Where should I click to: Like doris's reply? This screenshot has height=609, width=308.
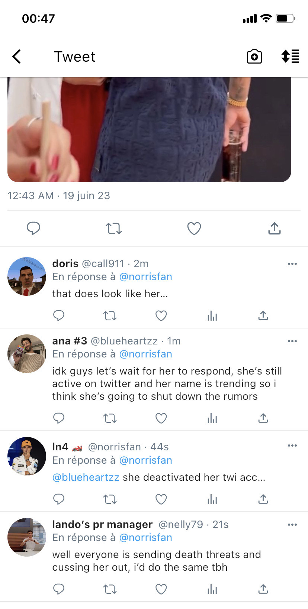161,316
